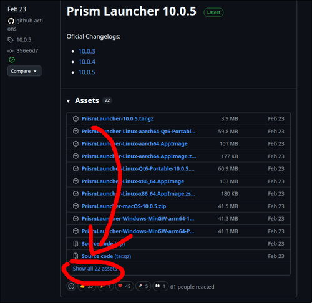Click package icon beside macOS-10.0.5.zip
This screenshot has width=312, height=303.
(x=76, y=206)
